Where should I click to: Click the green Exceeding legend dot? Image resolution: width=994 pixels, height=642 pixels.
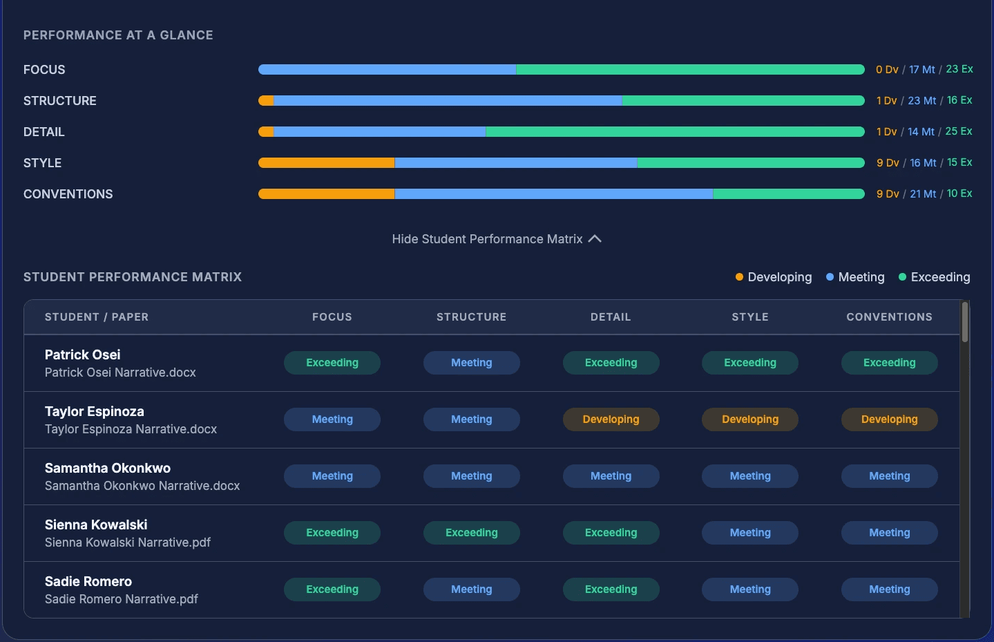902,277
